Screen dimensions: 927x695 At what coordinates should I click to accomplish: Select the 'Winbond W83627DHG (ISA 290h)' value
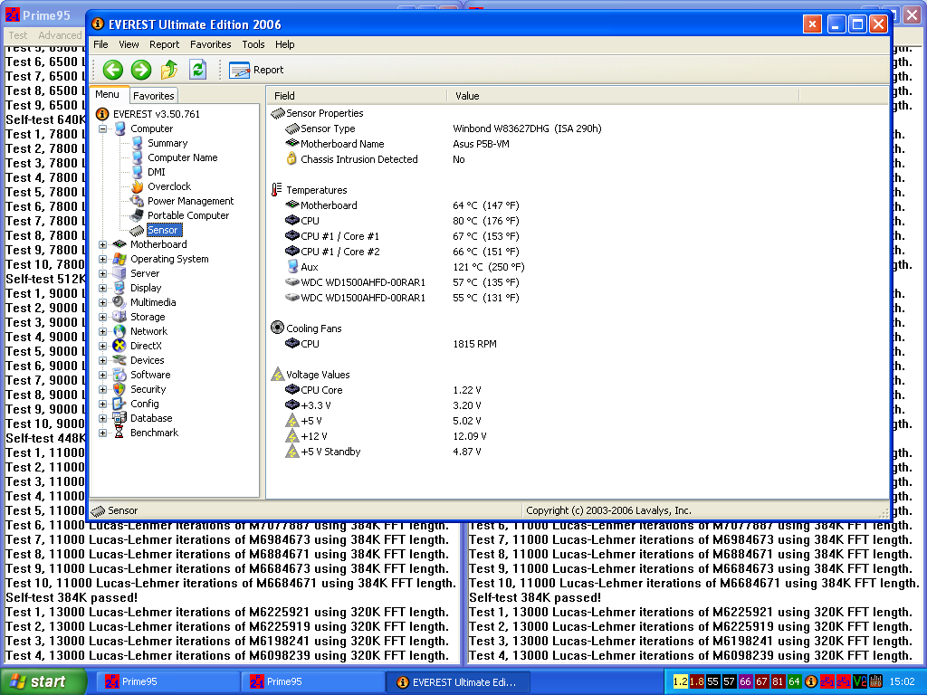[x=527, y=129]
